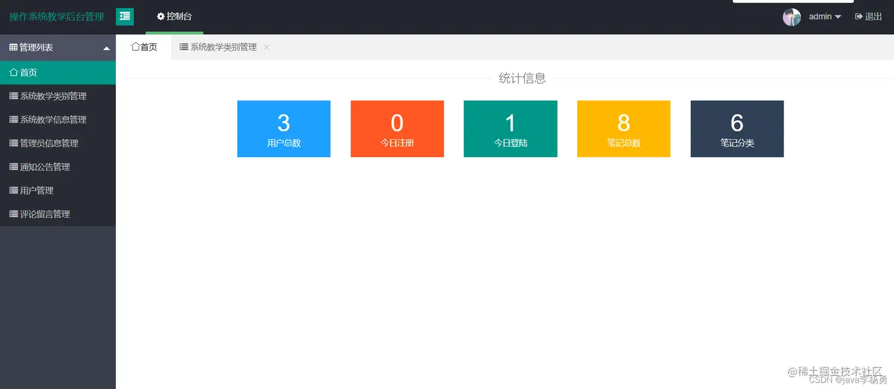Open 通知公告管理 in the sidebar

coord(58,167)
